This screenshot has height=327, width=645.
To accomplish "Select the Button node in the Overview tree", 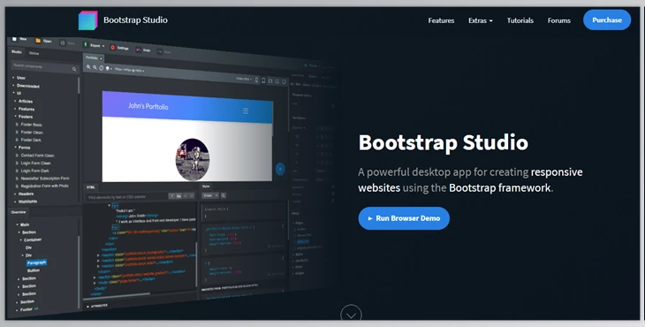I will [34, 270].
